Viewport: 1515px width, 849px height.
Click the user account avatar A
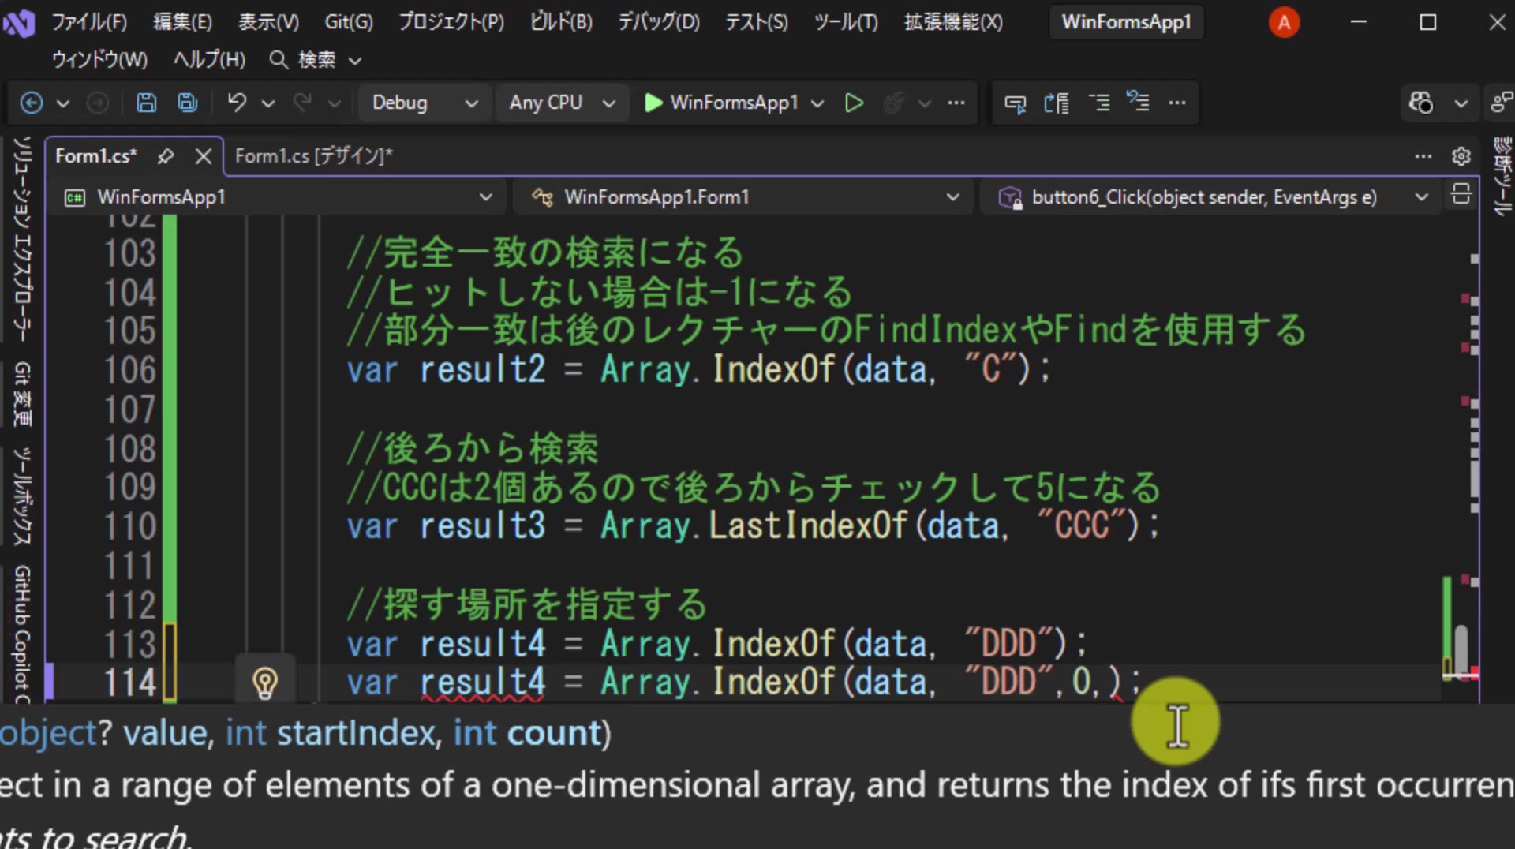1284,23
